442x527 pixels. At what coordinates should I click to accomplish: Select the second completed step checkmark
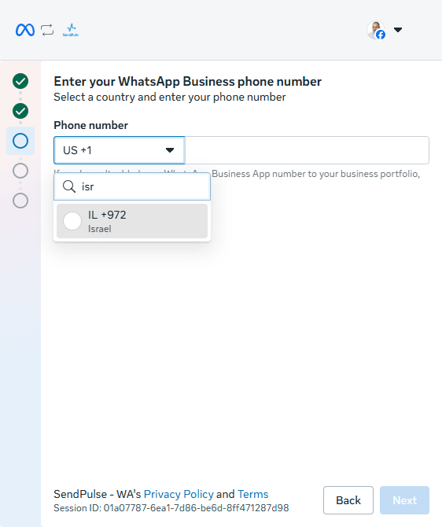tap(20, 111)
